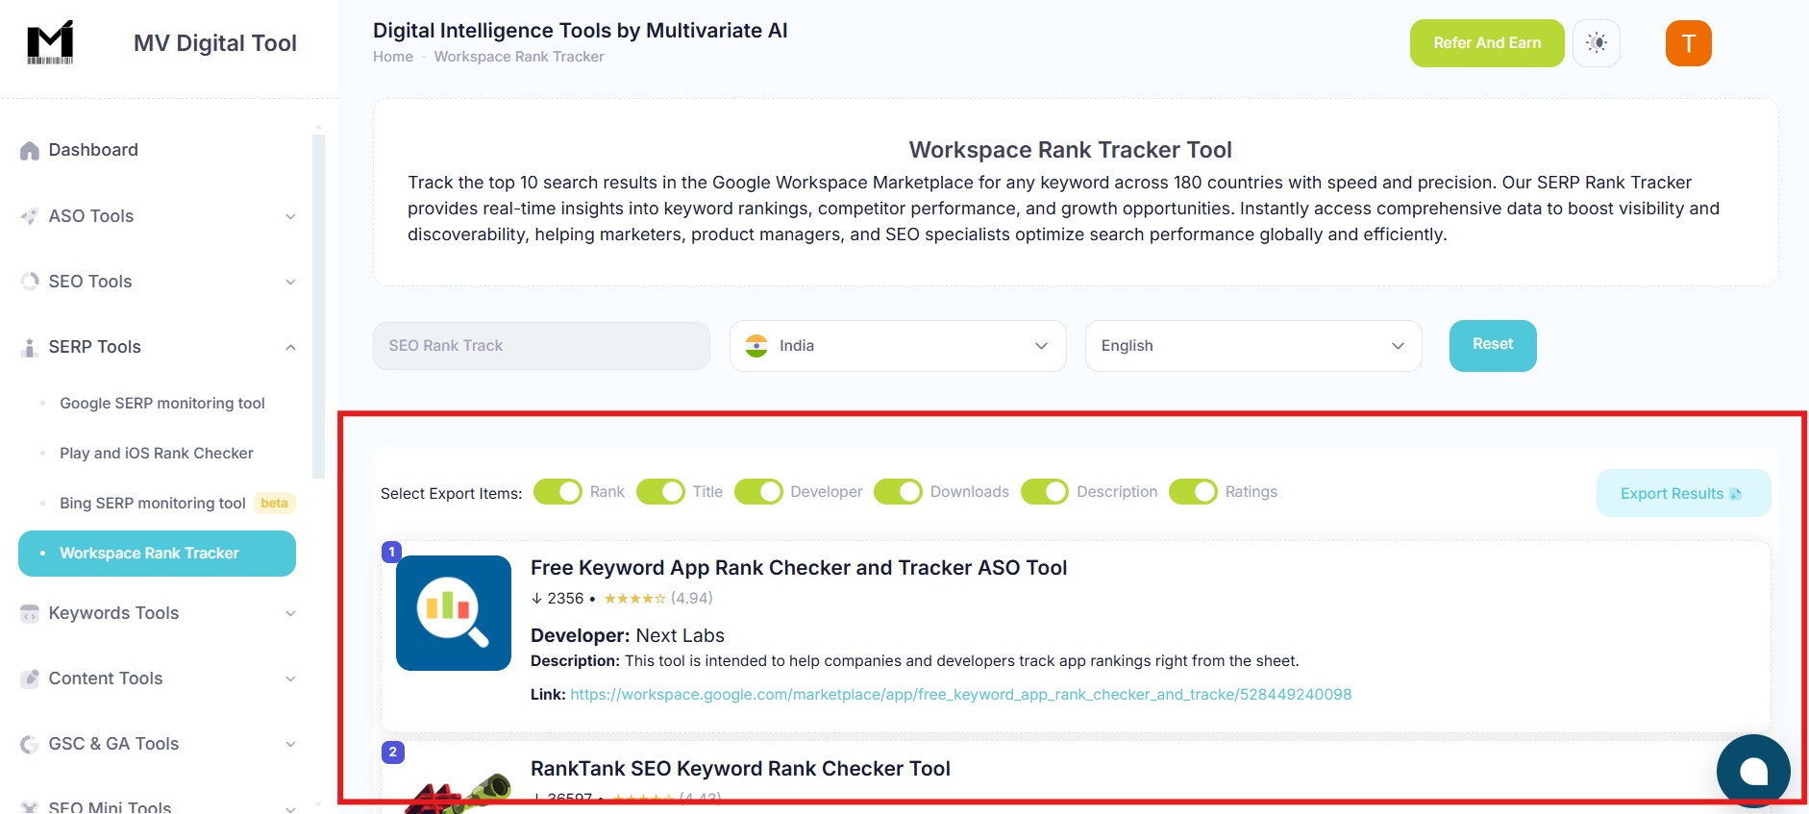Open Play and iOS Rank Checker

[x=157, y=454]
